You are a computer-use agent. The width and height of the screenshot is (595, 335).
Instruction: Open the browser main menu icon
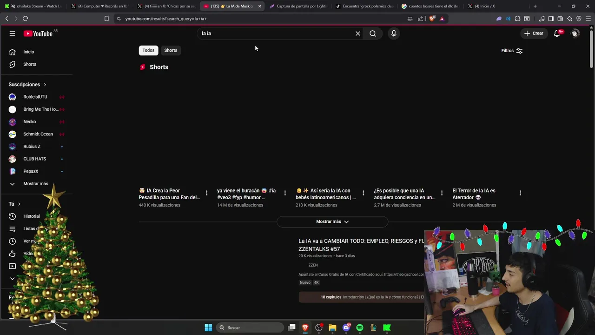point(588,19)
